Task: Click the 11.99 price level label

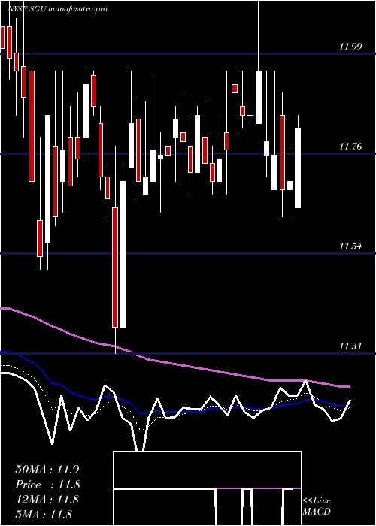Action: (351, 47)
